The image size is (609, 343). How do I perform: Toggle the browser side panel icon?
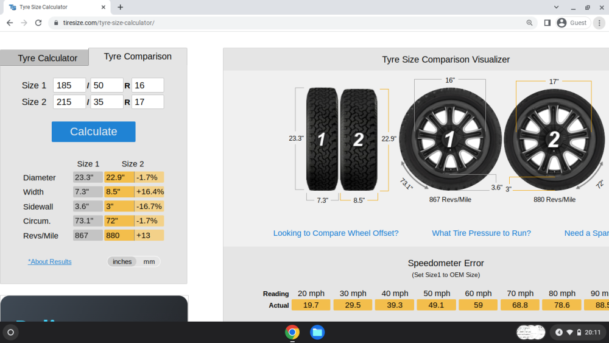click(x=547, y=23)
